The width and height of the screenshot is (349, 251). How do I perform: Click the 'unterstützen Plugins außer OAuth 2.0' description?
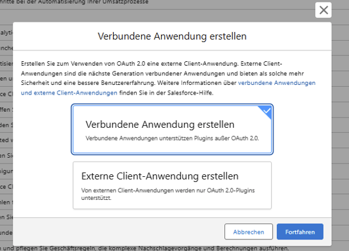click(x=172, y=139)
